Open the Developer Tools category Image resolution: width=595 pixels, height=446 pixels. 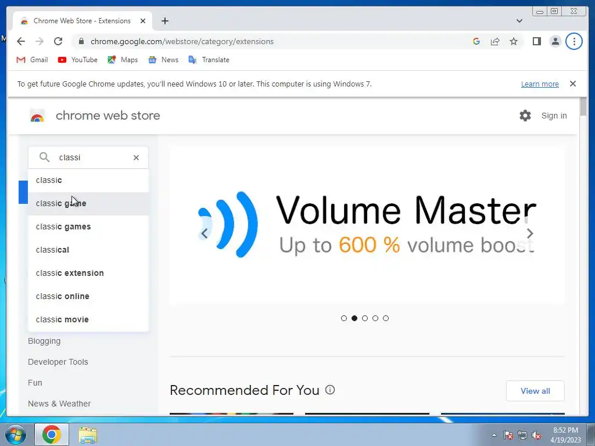click(58, 362)
